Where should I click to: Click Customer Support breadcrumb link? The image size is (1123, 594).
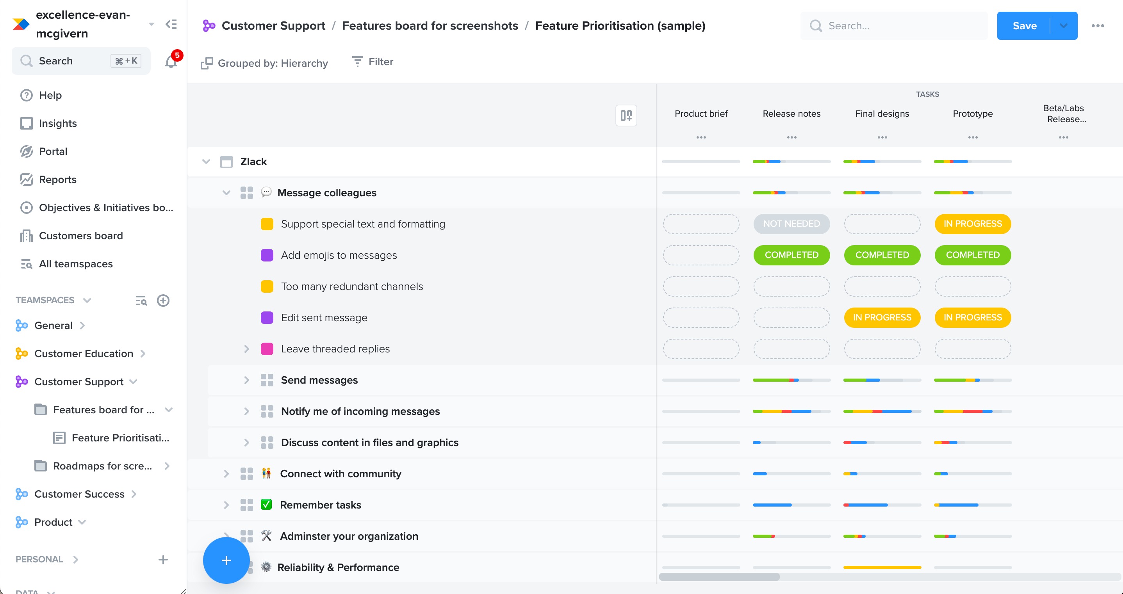point(273,26)
